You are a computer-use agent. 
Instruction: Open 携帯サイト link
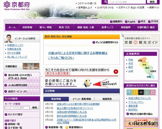[154, 8]
